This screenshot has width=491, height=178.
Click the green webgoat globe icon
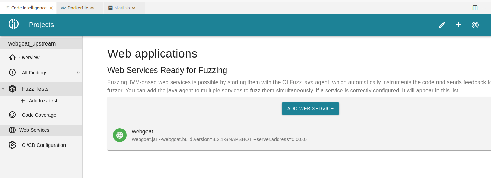(120, 135)
